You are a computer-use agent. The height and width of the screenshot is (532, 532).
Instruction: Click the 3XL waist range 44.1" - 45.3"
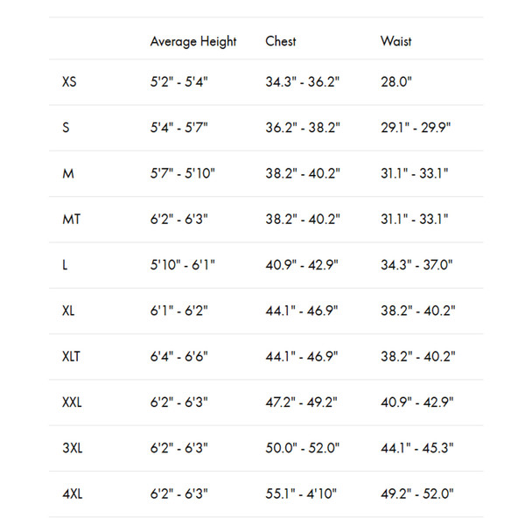click(417, 448)
